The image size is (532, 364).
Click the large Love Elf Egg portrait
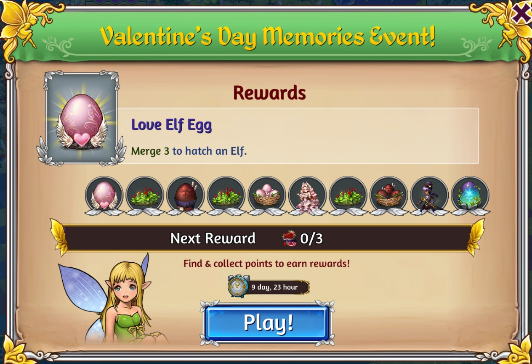tap(82, 118)
